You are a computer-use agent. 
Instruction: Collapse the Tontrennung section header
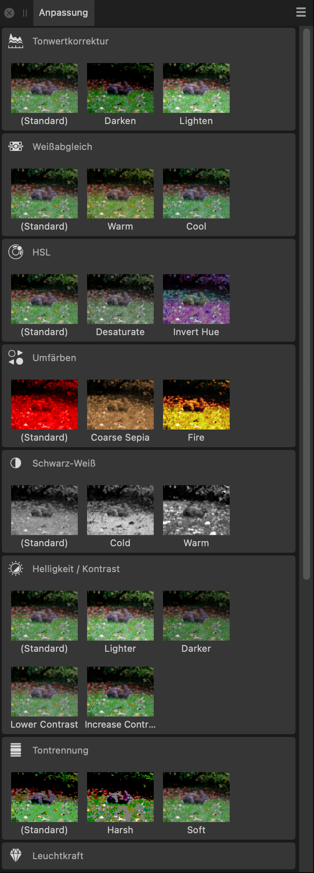tap(149, 750)
